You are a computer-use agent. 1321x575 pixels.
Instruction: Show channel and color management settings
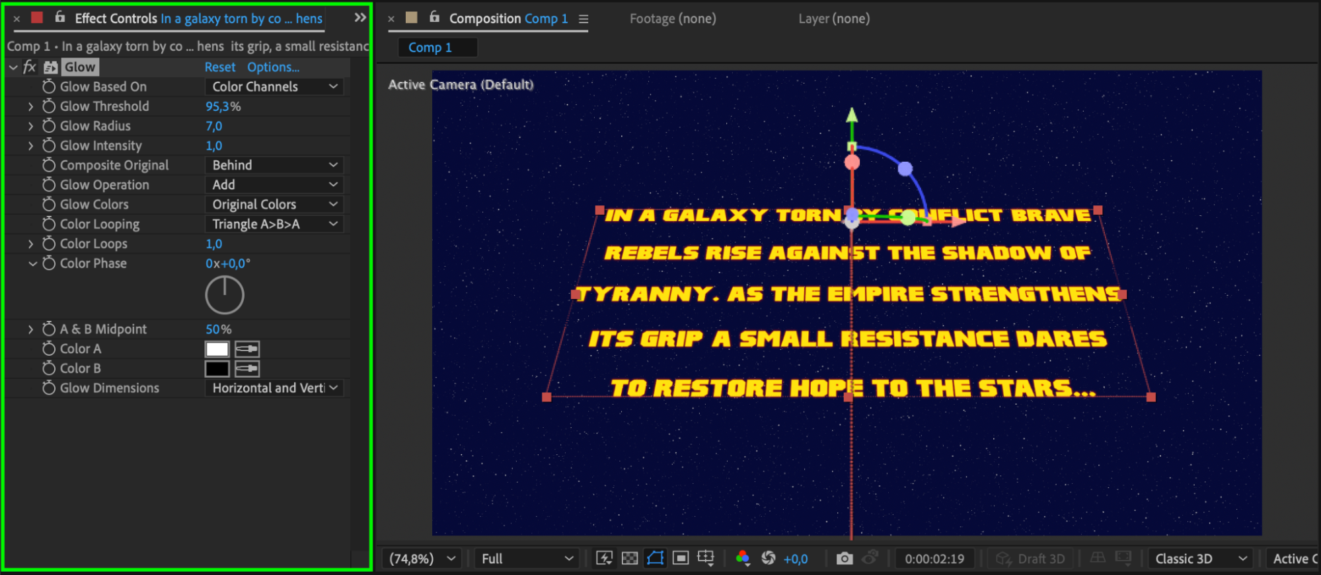tap(743, 558)
